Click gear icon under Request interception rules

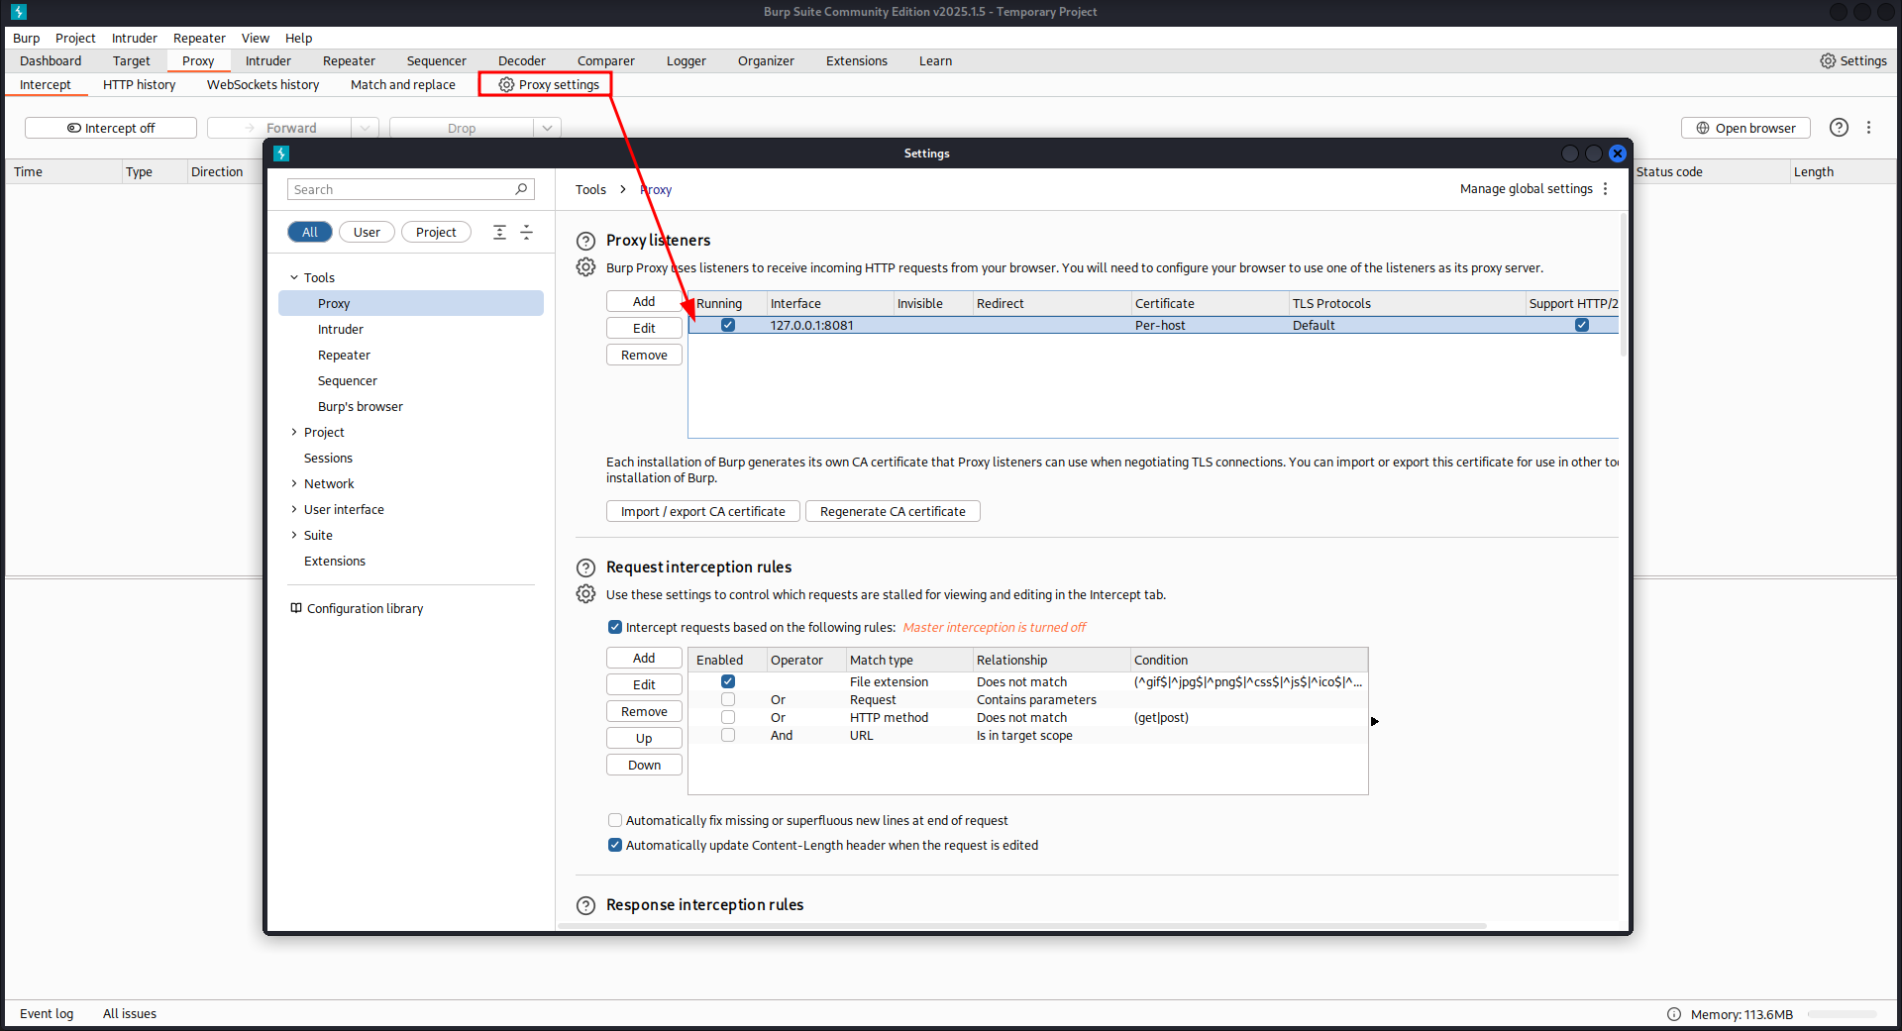(586, 594)
